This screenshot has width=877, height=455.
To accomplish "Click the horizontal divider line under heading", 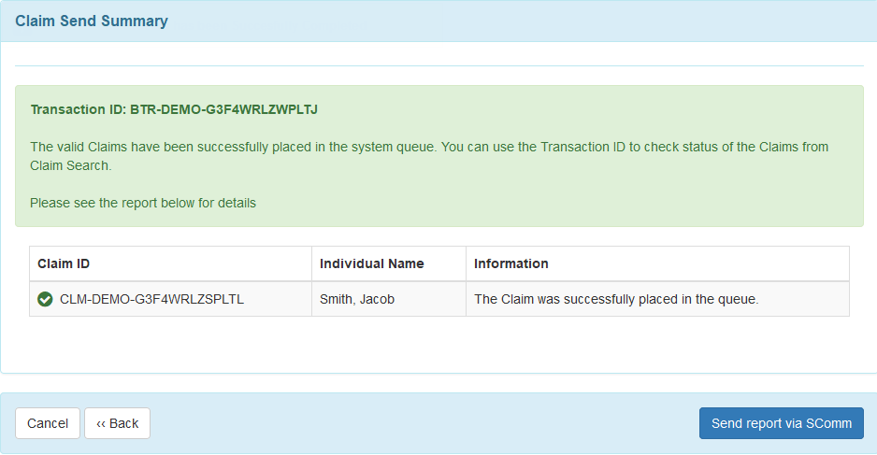I will pyautogui.click(x=439, y=66).
